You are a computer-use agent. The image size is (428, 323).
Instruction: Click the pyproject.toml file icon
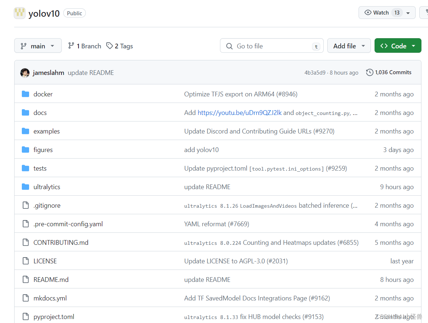pyautogui.click(x=26, y=317)
